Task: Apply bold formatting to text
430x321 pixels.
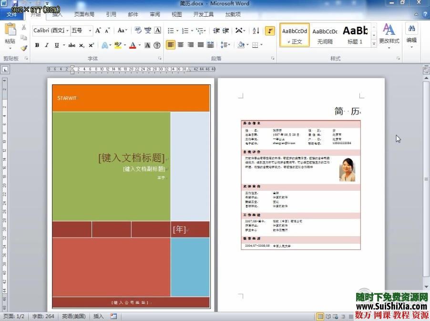Action: [37, 45]
